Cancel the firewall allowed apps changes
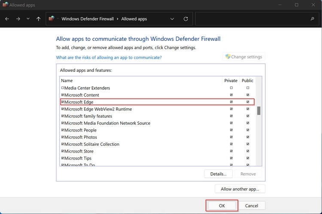The width and height of the screenshot is (322, 214). pos(252,205)
